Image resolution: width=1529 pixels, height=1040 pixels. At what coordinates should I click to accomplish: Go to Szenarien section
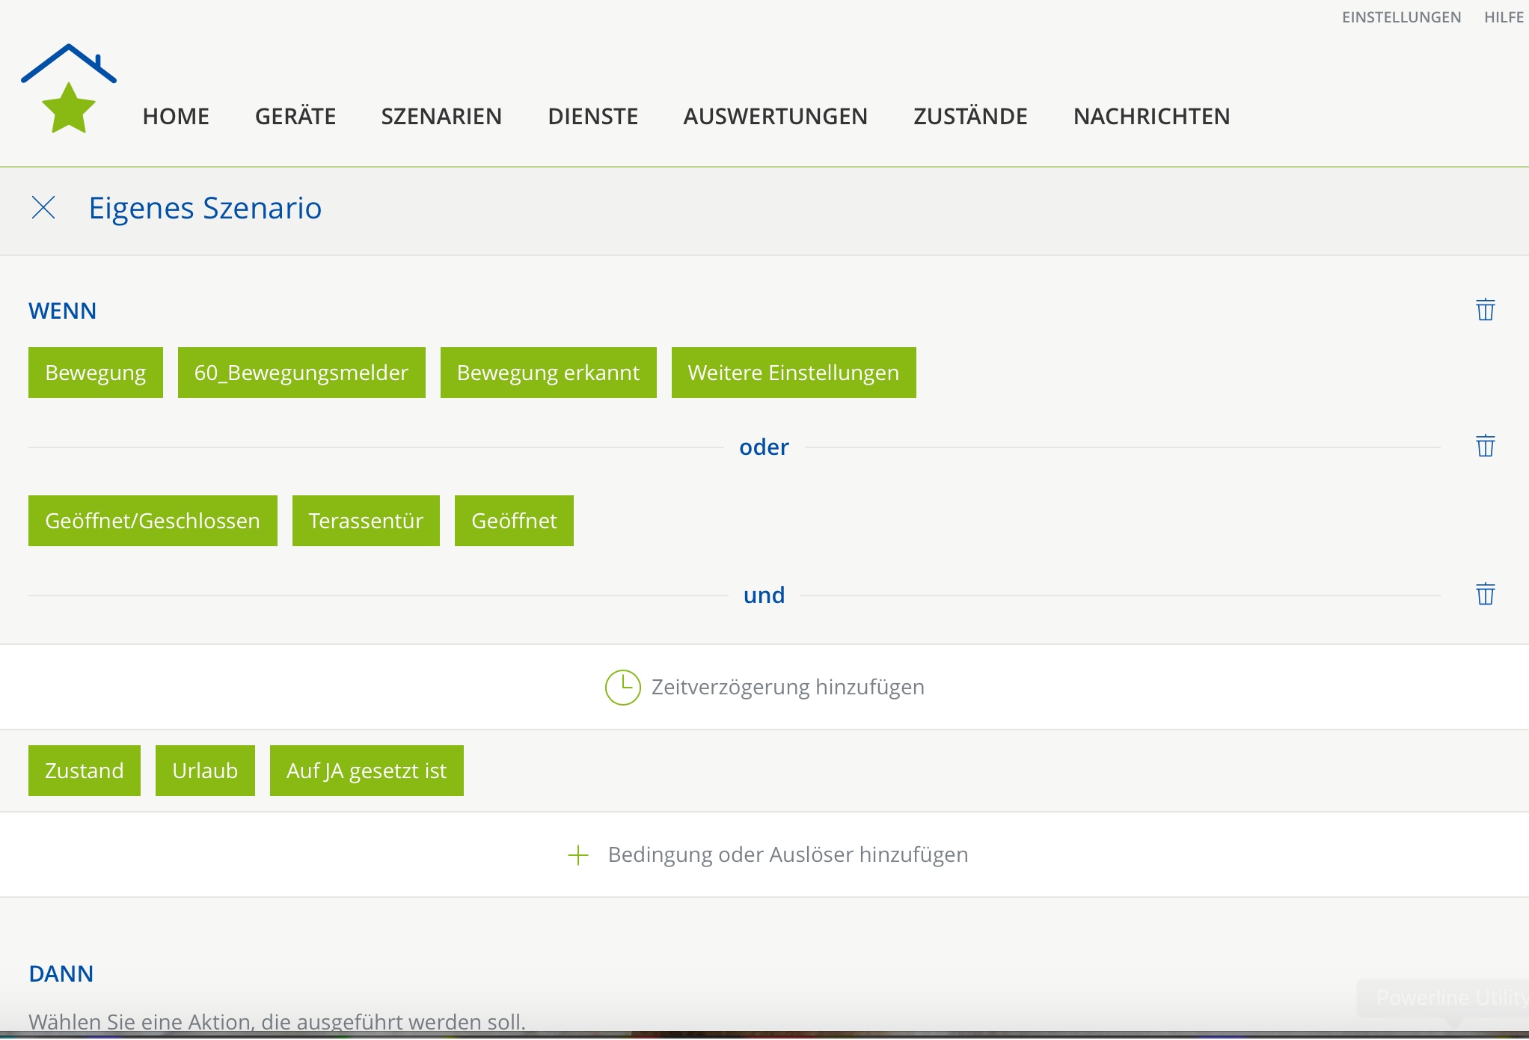(x=441, y=116)
